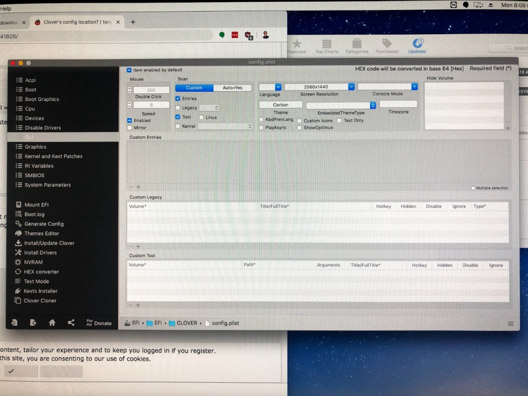
Task: Open Install/Update Clover
Action: [x=45, y=243]
